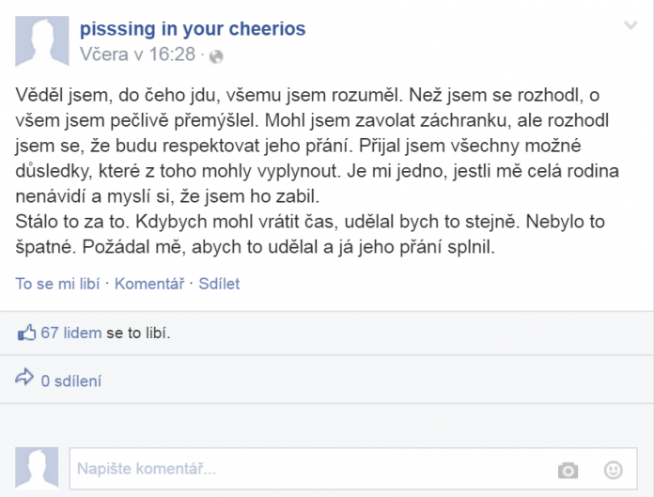
Task: Click the share arrow icon
Action: (24, 379)
